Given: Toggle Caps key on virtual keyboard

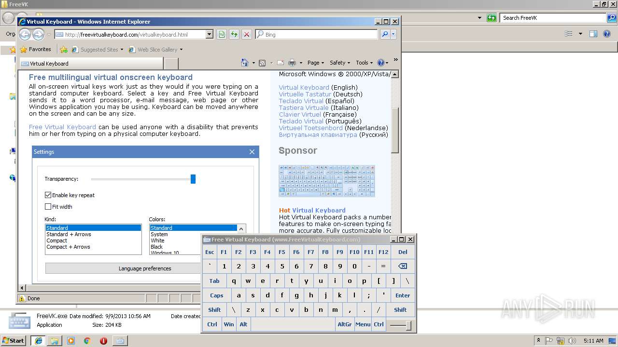Looking at the screenshot, I should (216, 295).
